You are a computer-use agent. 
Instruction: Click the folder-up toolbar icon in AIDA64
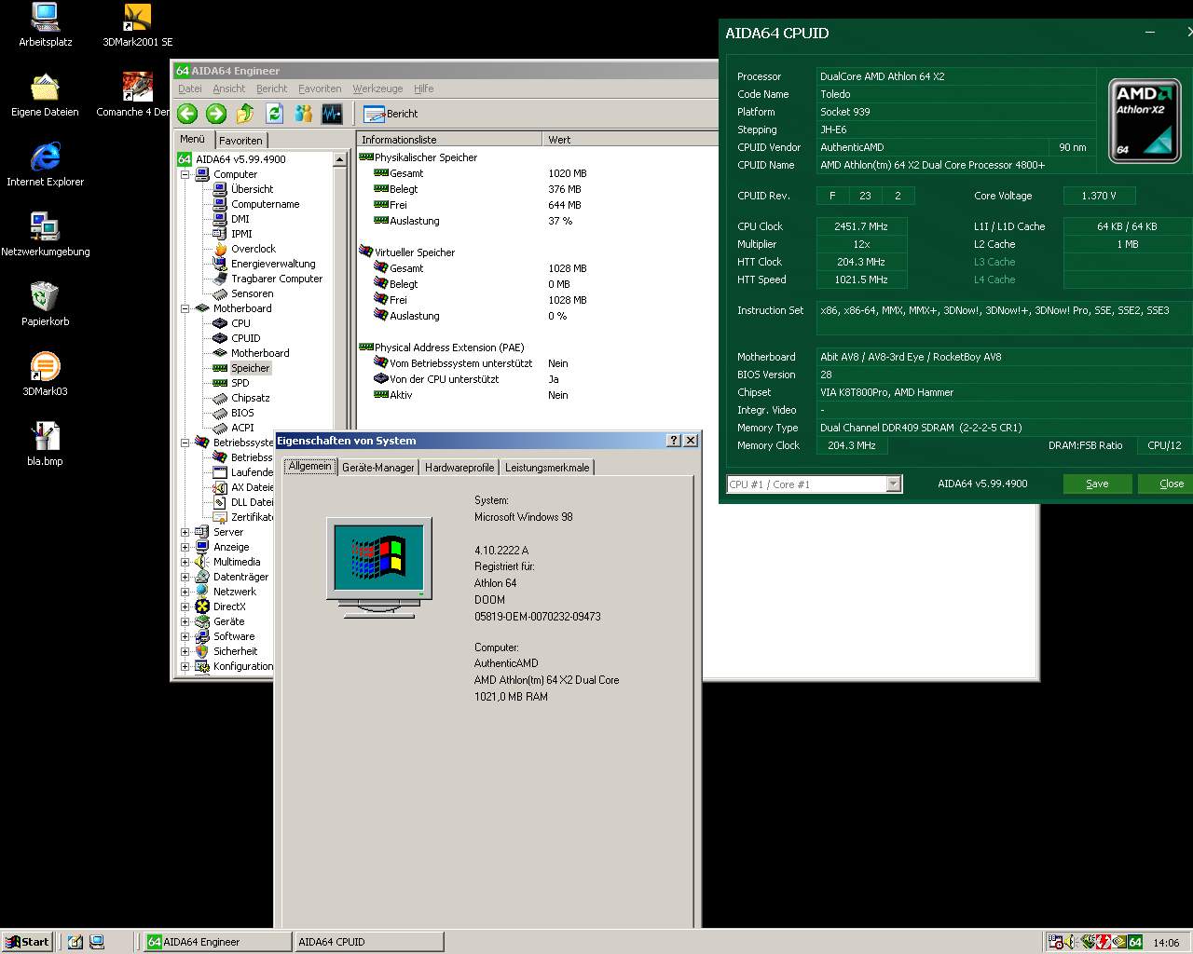coord(245,114)
